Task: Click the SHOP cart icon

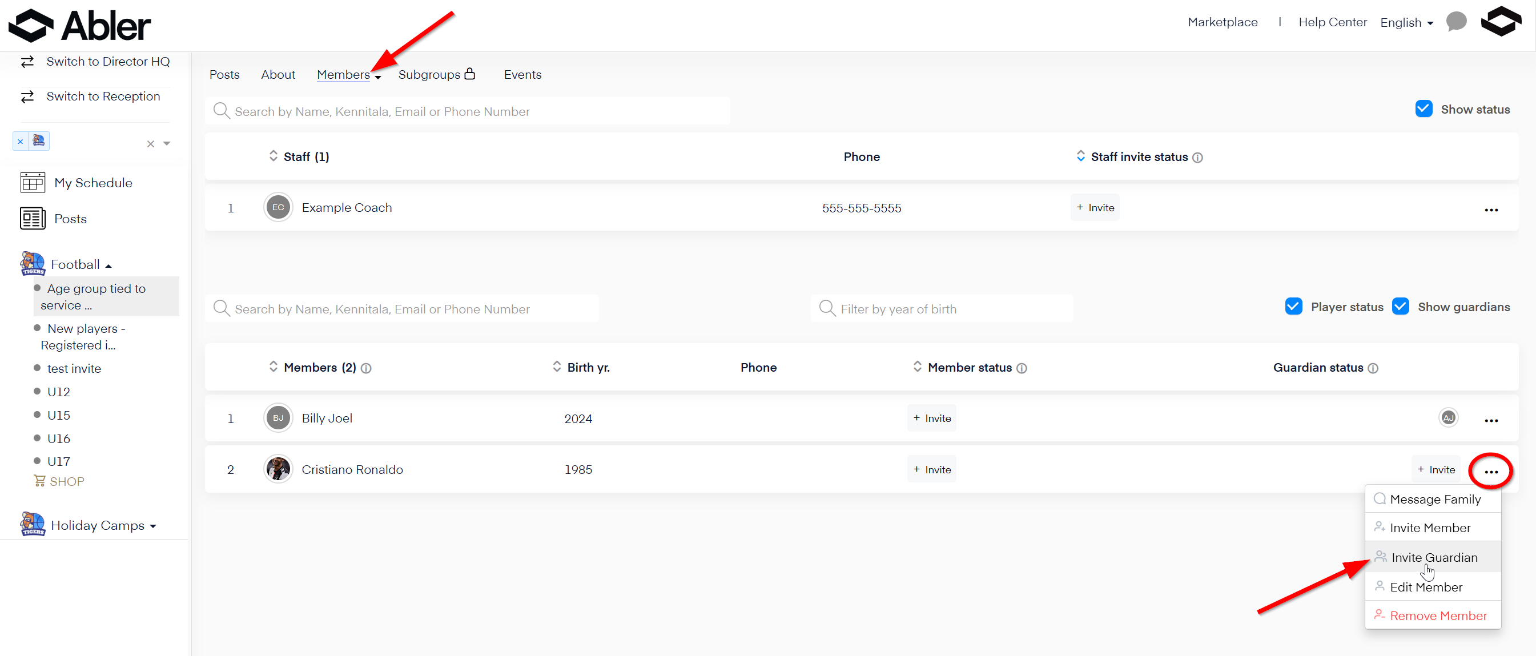Action: 39,481
